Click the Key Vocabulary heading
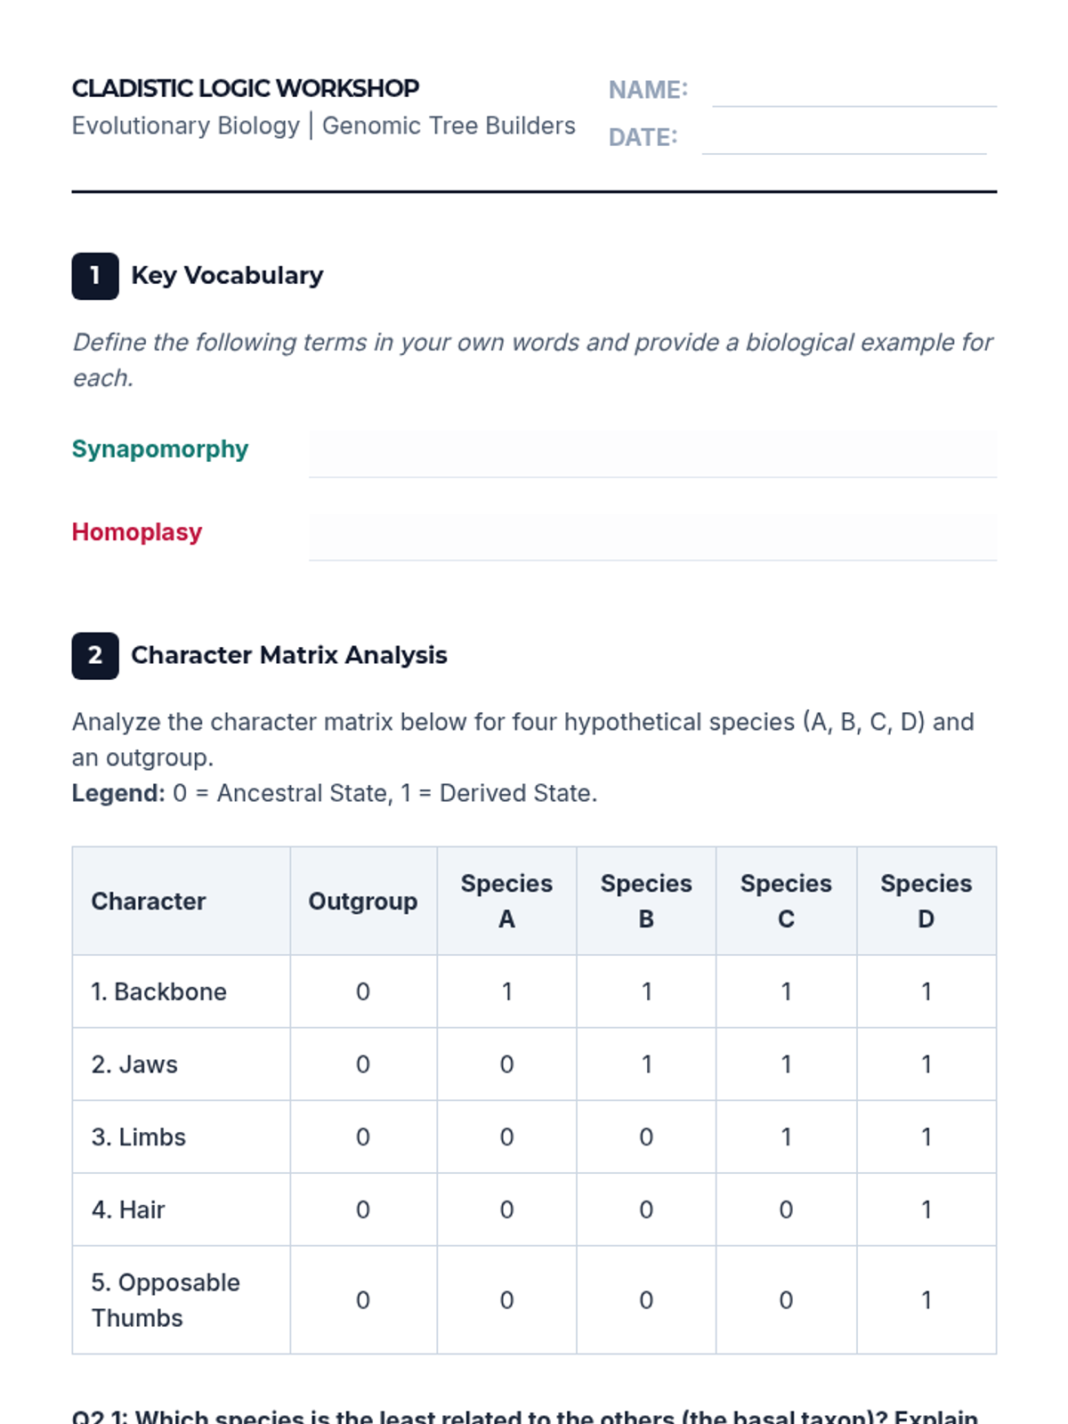 (x=227, y=276)
